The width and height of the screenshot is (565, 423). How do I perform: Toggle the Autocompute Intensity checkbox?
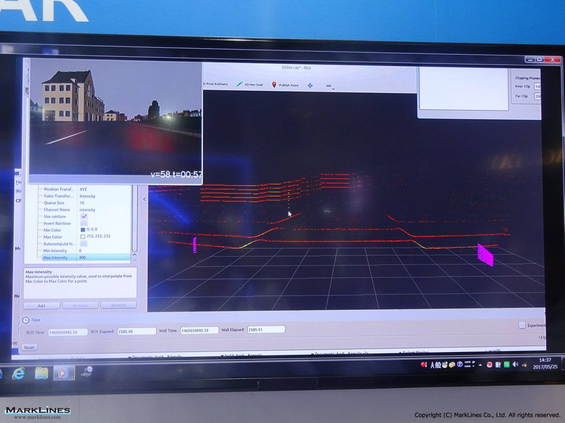tap(84, 244)
